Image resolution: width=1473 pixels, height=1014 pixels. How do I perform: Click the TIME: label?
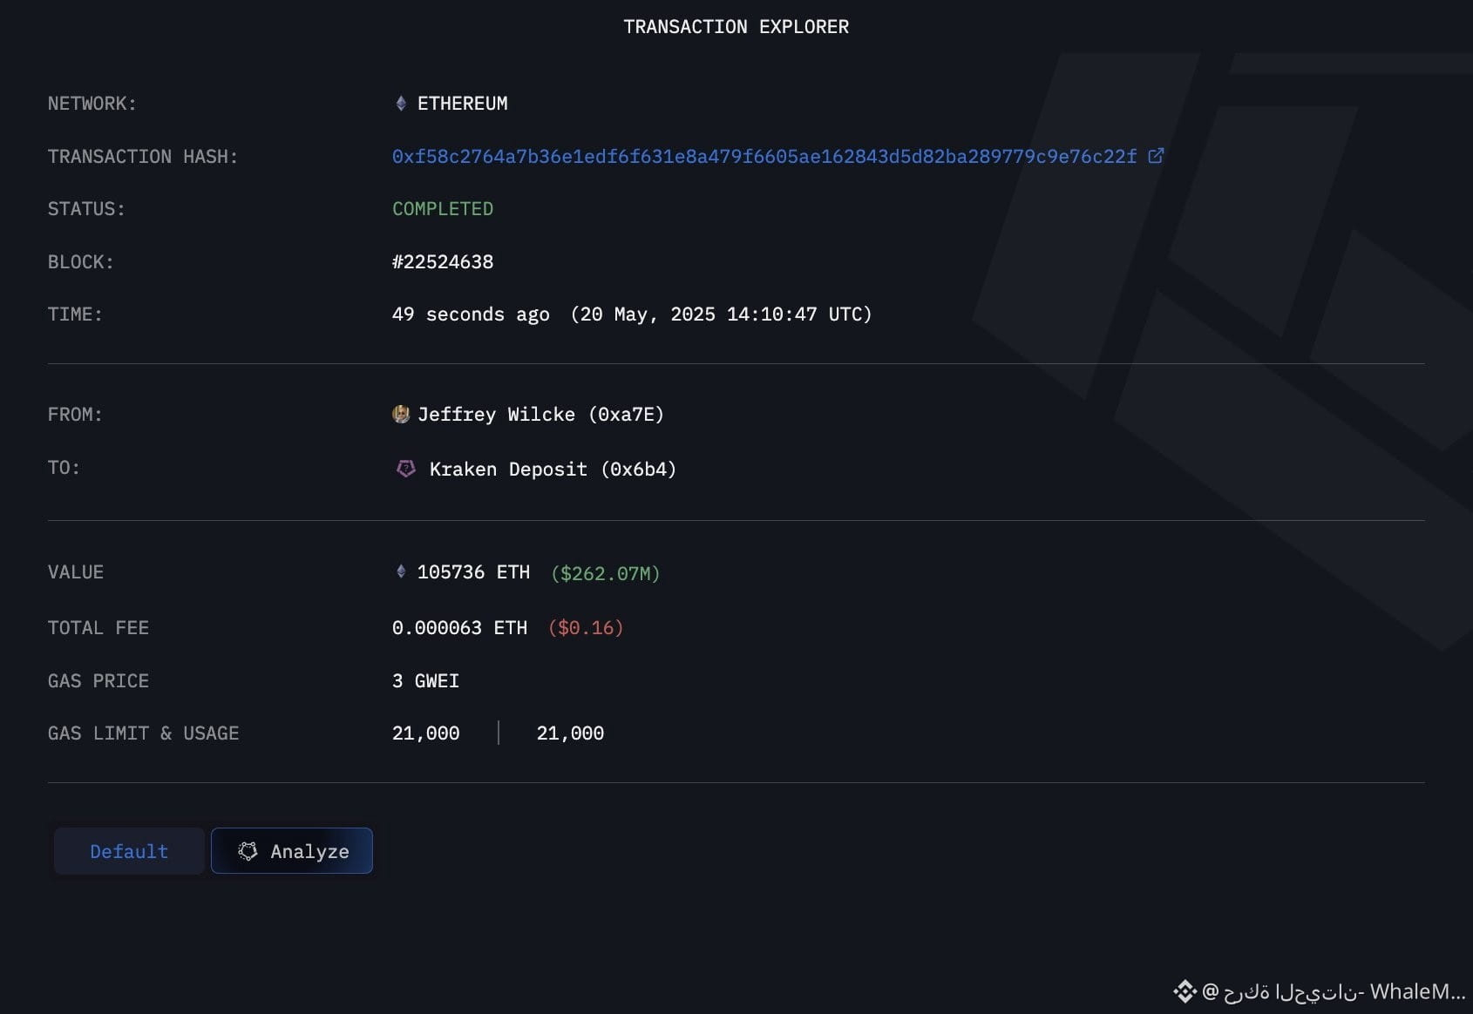point(75,314)
